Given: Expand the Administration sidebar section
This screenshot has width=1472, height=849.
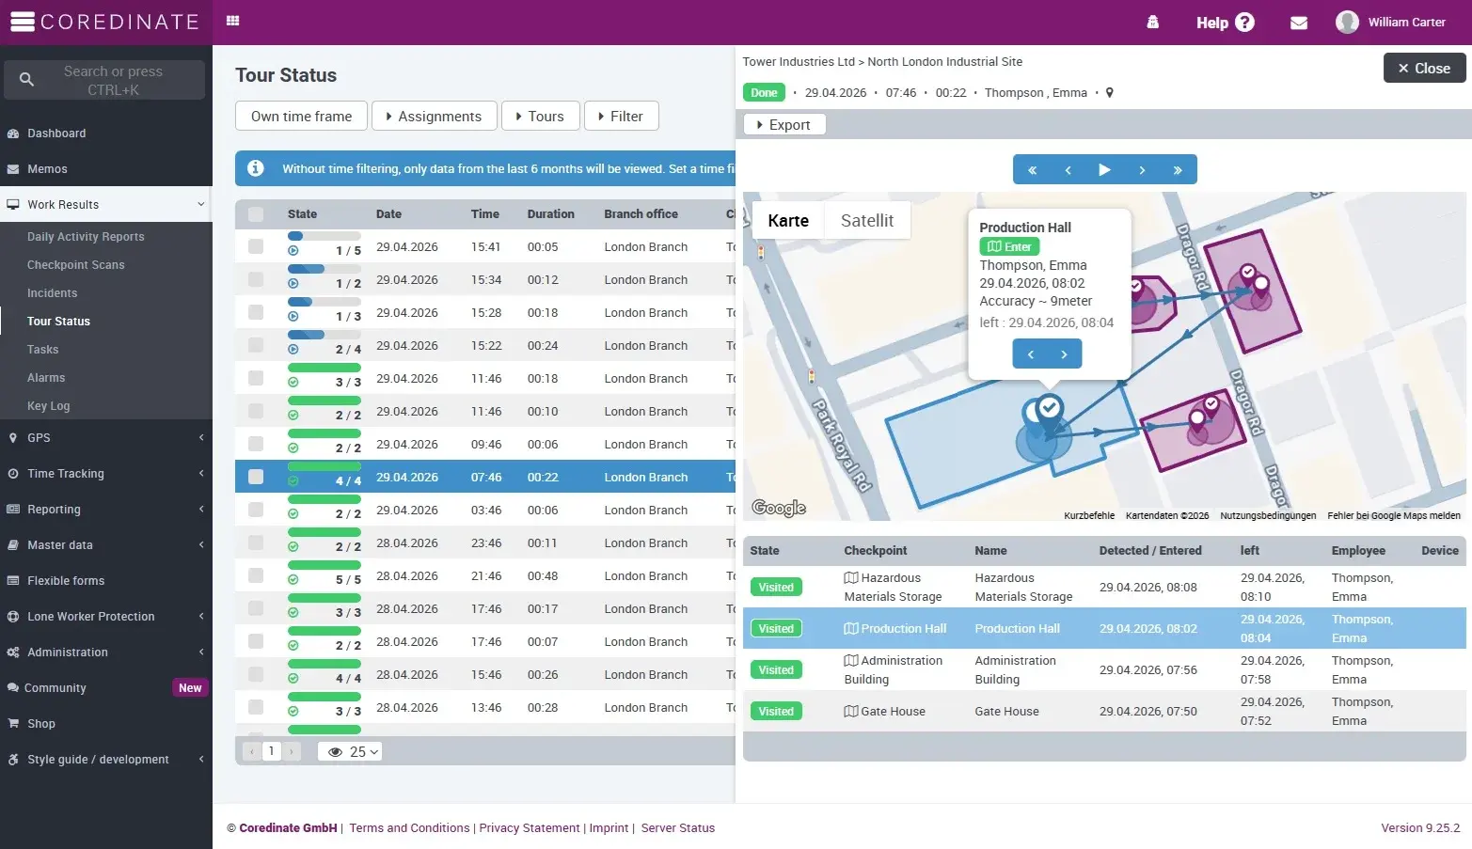Looking at the screenshot, I should [200, 652].
